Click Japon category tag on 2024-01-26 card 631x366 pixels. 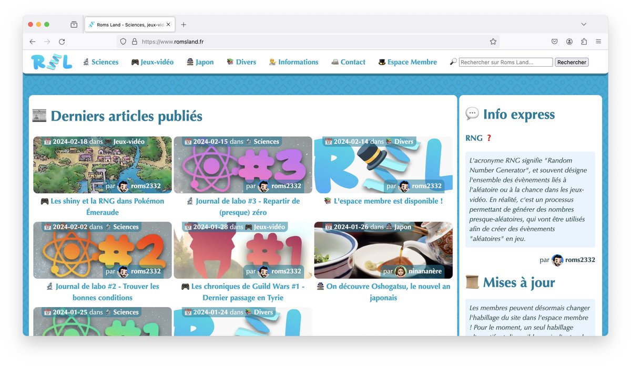(399, 227)
